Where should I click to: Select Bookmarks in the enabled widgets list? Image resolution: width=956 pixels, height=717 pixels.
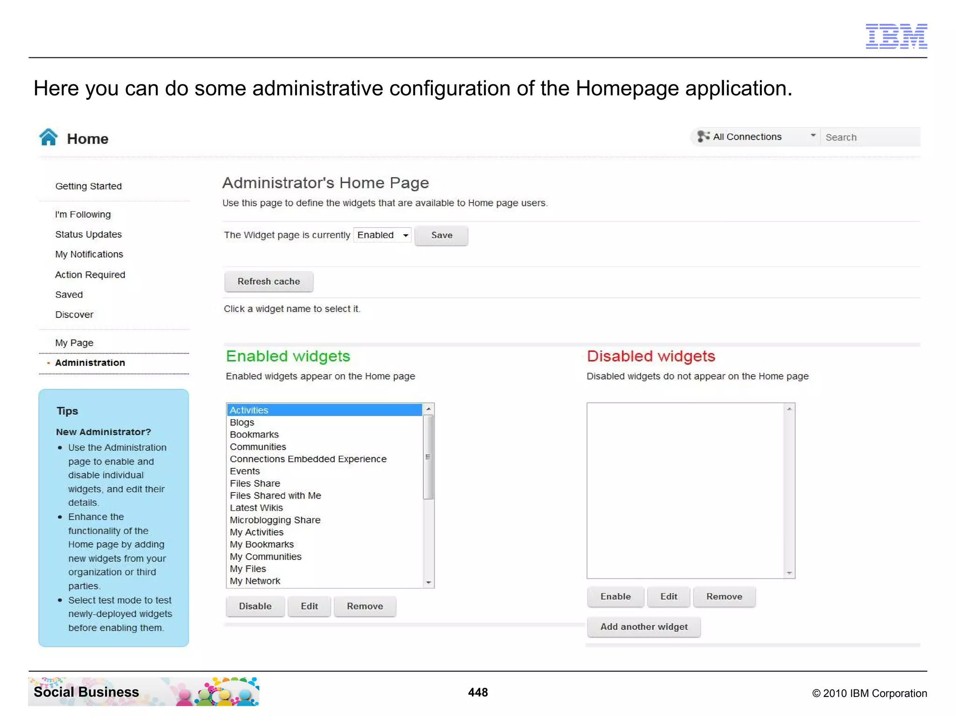[x=324, y=435]
